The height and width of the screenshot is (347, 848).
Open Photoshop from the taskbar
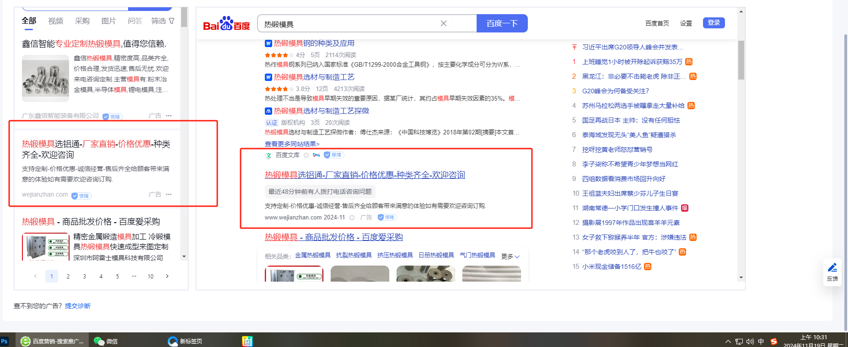coord(5,341)
